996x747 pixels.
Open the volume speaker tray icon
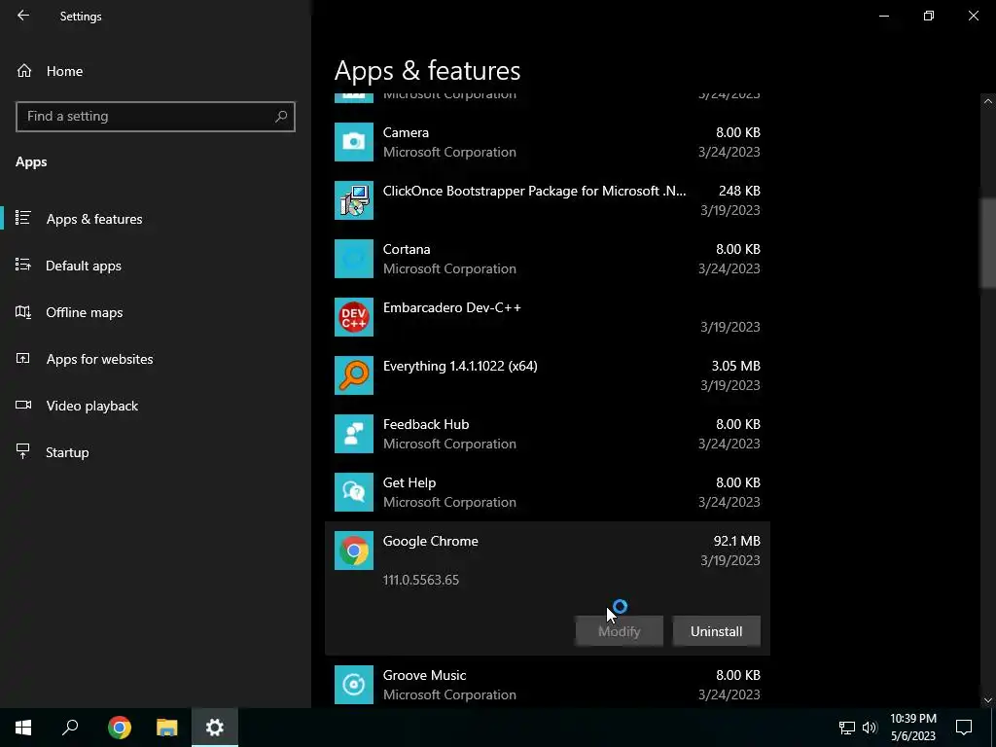(870, 728)
